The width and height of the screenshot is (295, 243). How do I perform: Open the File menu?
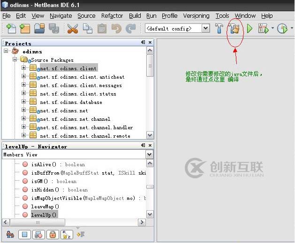(x=7, y=16)
